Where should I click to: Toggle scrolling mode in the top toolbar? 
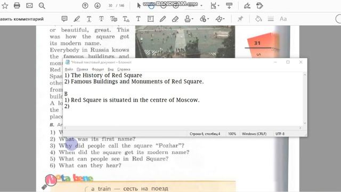tap(229, 6)
